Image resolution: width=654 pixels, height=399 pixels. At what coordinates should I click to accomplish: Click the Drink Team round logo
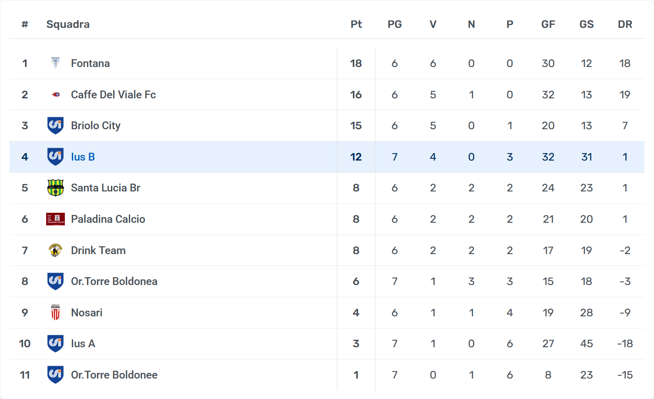coord(55,250)
